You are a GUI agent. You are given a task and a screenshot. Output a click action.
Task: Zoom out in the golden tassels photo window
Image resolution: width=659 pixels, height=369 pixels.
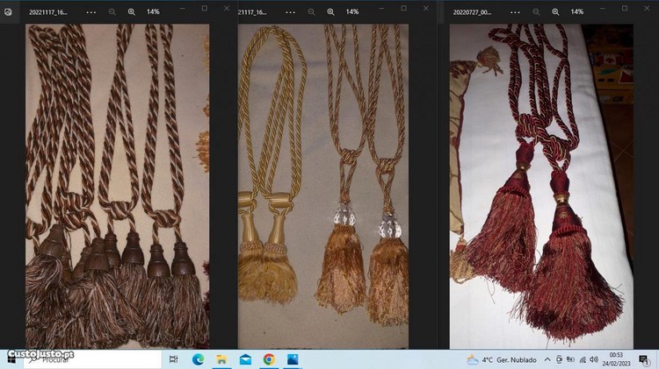click(311, 11)
